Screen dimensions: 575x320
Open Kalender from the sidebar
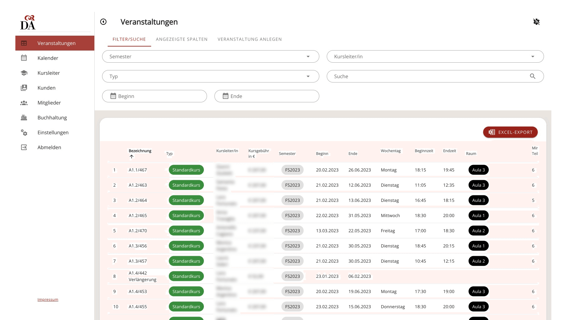48,58
